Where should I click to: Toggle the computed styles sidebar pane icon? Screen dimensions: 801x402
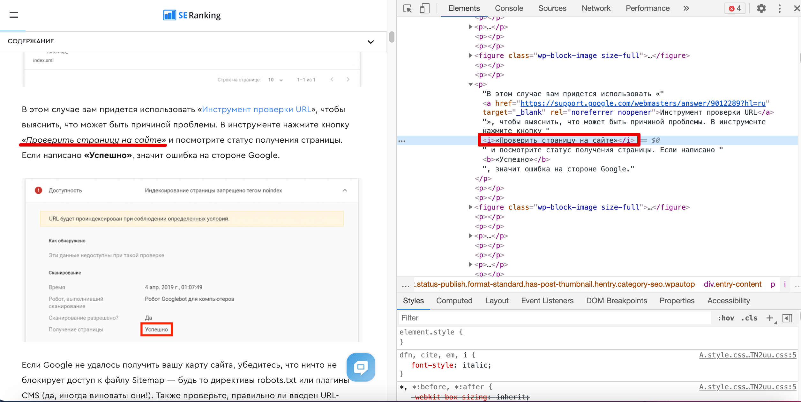coord(787,318)
